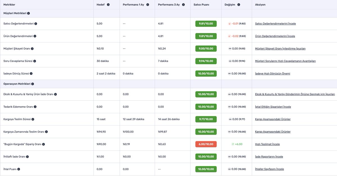
Task: Click red down arrow icon showing -0,02 change
Action: [229, 36]
